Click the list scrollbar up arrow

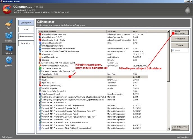point(168,31)
